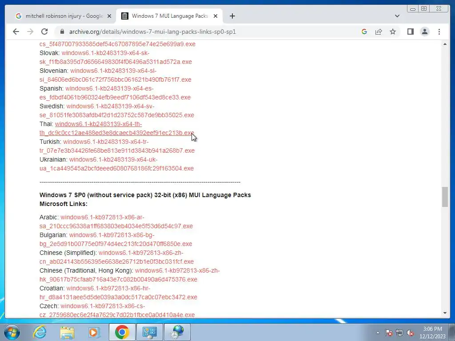Open the Action Center flag icon
This screenshot has height=341, width=455.
(388, 333)
